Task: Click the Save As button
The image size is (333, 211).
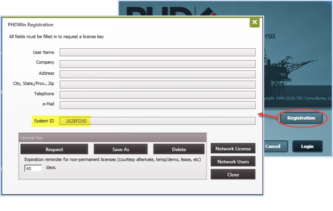Action: pyautogui.click(x=120, y=149)
